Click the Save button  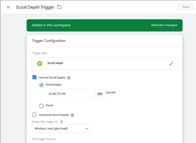click(x=186, y=7)
